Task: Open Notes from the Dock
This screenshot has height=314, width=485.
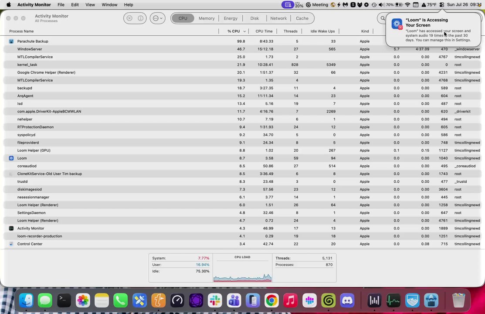Action: pos(102,300)
